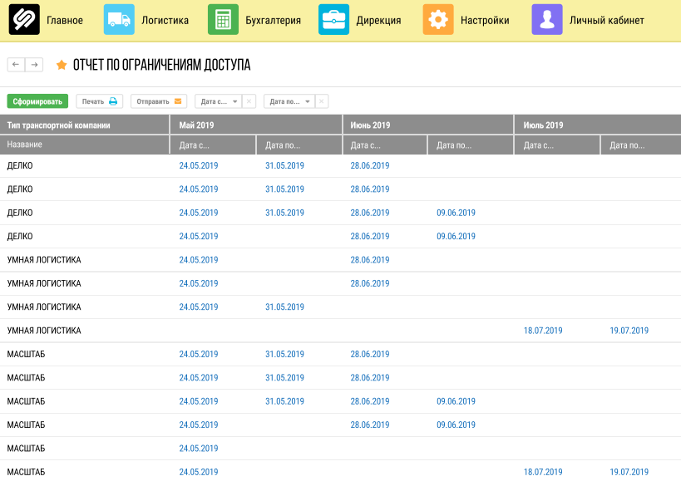Click the Июнь 2019 column header
The height and width of the screenshot is (486, 681).
point(428,125)
